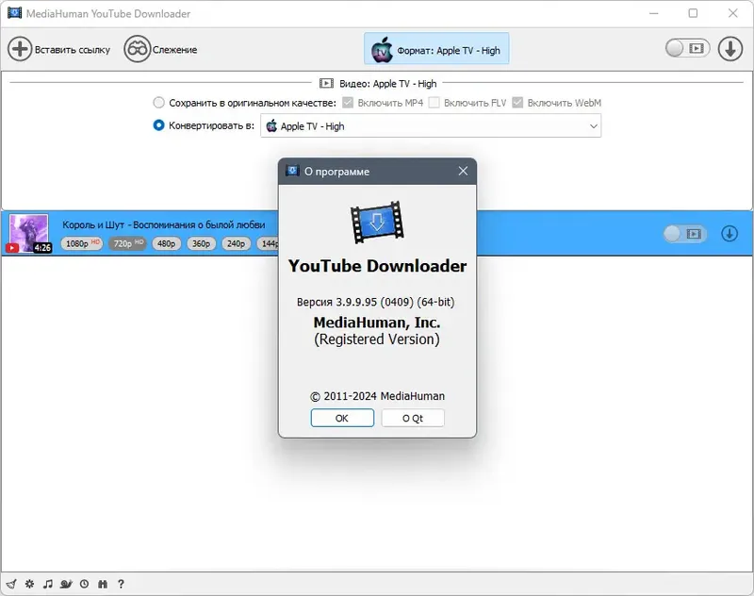Expand the Apple TV - High format dropdown
This screenshot has height=596, width=754.
coord(431,126)
